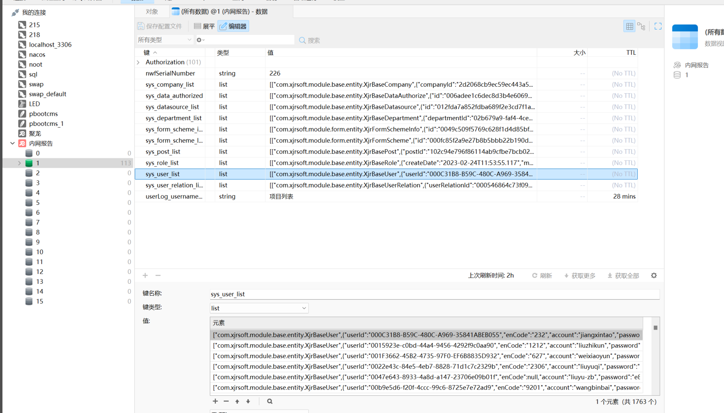This screenshot has height=413, width=724.
Task: Select the 聚龙 Redis connection
Action: pos(35,133)
